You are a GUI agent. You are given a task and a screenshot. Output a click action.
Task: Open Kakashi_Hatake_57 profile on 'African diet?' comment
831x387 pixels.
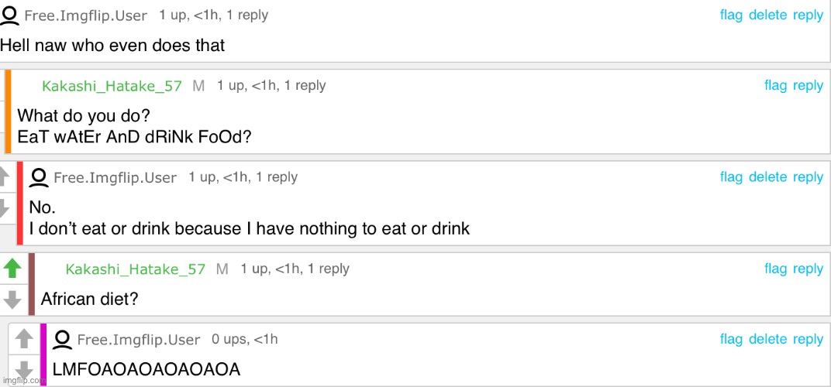point(135,269)
